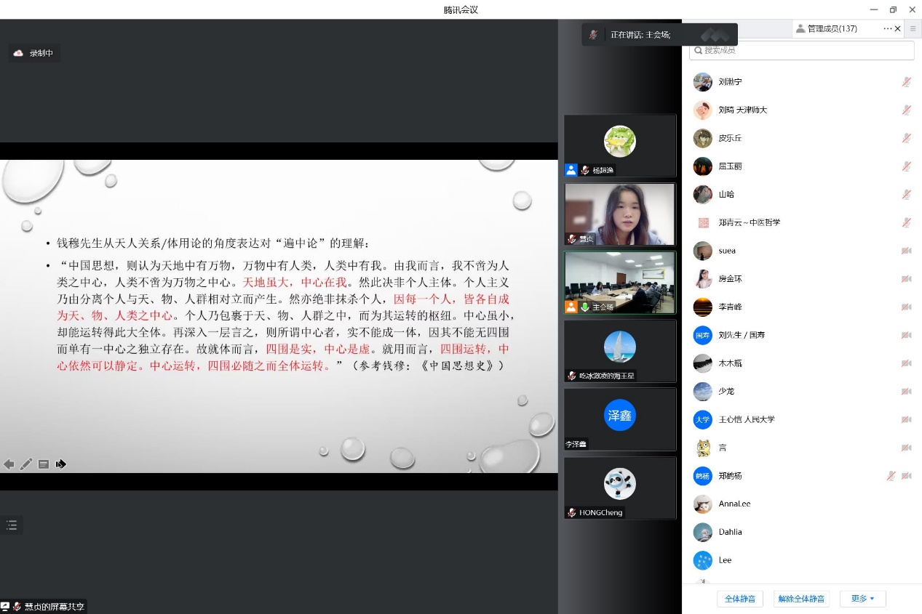Image resolution: width=922 pixels, height=614 pixels.
Task: Select the 主会场 video thumbnail
Action: pyautogui.click(x=620, y=282)
